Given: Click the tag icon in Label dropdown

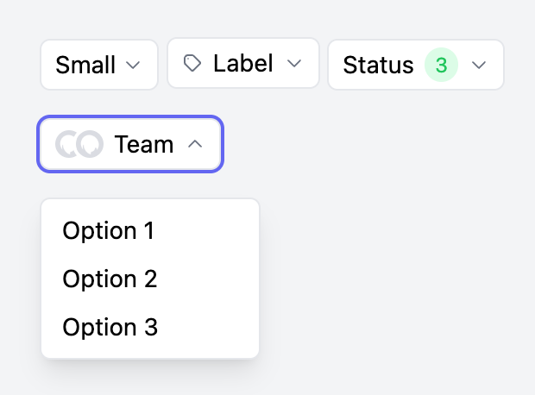Looking at the screenshot, I should point(192,63).
